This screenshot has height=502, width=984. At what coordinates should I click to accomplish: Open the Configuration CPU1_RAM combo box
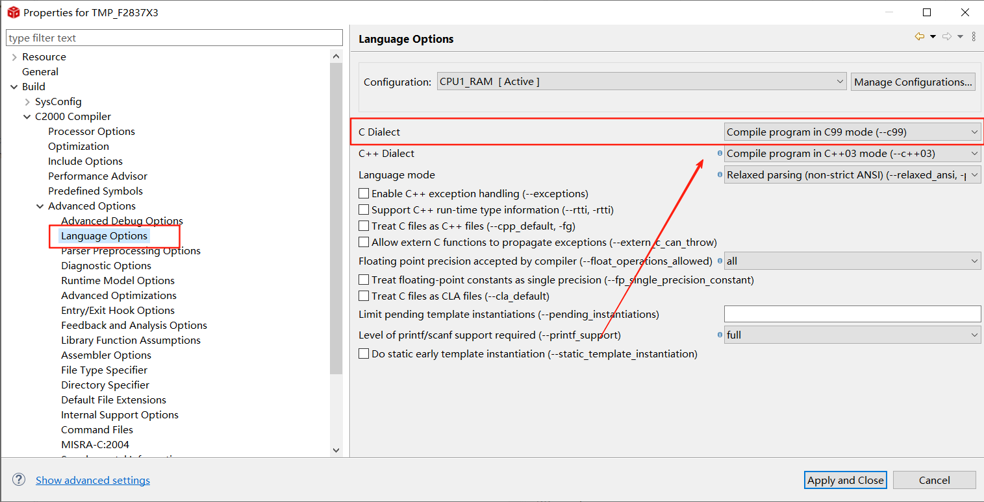click(x=641, y=82)
